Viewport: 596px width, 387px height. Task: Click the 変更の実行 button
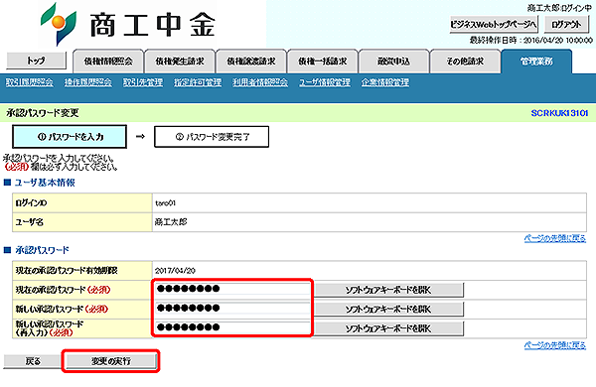click(x=111, y=361)
